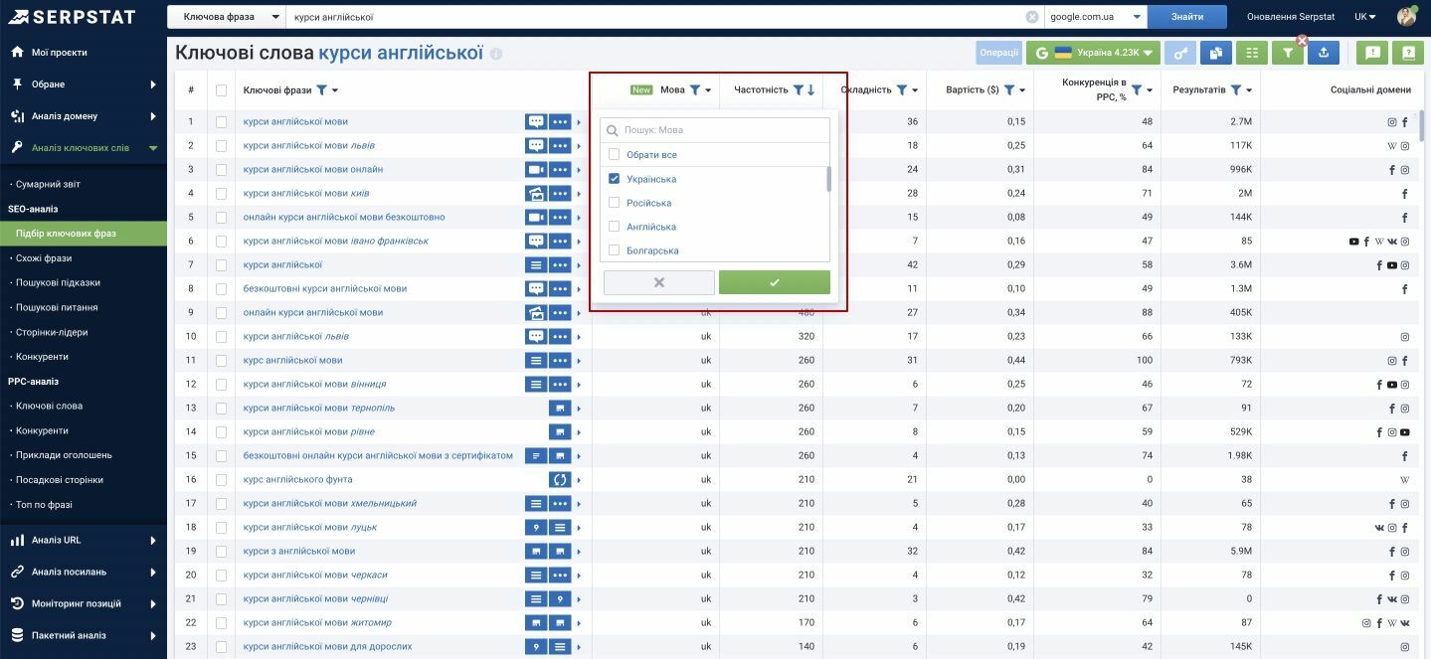Image resolution: width=1431 pixels, height=659 pixels.
Task: Click the Пошук: Мова search field
Action: pos(715,130)
